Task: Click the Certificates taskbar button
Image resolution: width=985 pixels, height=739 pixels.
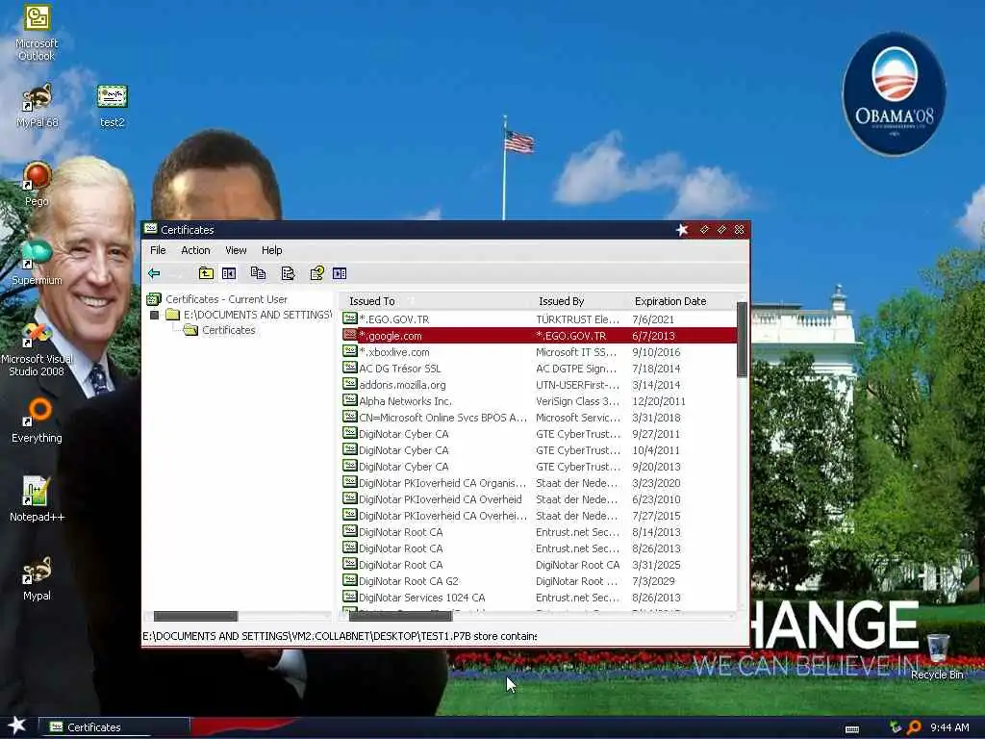Action: [x=115, y=727]
